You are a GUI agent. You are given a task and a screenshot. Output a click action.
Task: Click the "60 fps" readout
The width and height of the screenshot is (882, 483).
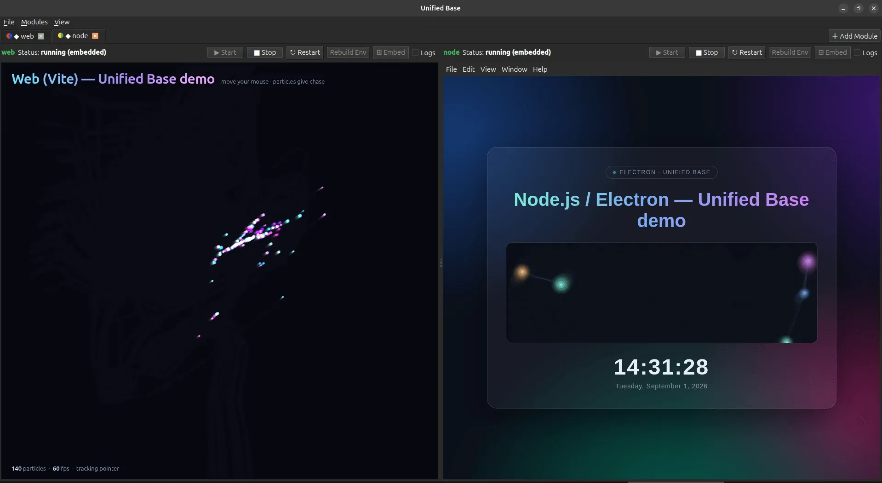61,468
